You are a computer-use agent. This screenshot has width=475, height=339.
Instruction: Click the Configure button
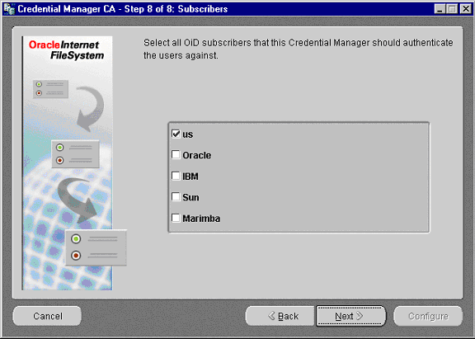[x=428, y=316]
